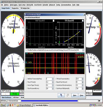Increase the MAPdot Threshold spinner value
This screenshot has width=103, height=107.
click(53, 78)
